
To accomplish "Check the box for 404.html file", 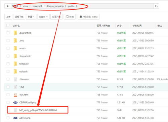I will coord(8,95).
